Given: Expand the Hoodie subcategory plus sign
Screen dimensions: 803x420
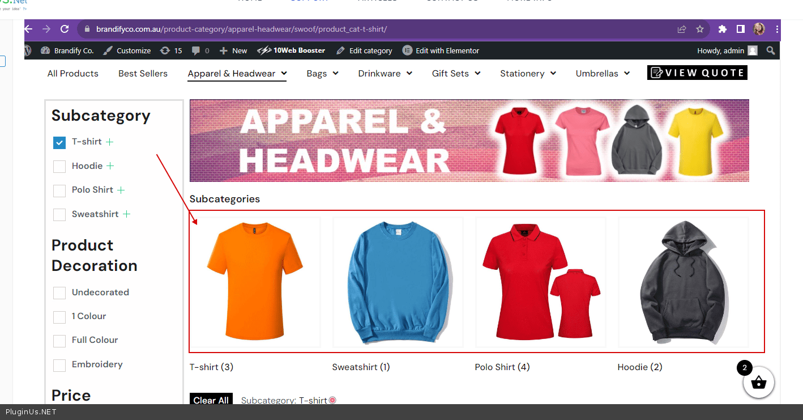Looking at the screenshot, I should point(110,166).
